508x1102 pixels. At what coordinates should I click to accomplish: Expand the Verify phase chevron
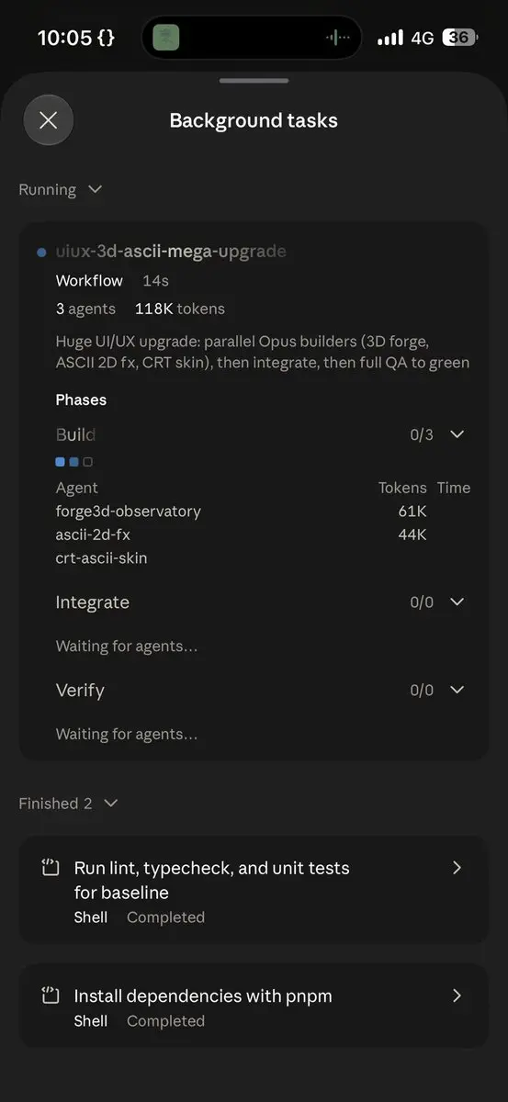pos(457,690)
